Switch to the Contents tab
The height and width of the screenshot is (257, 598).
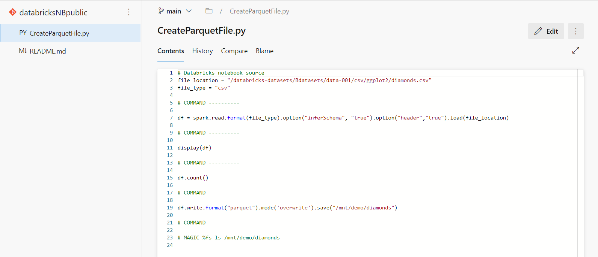(x=171, y=51)
